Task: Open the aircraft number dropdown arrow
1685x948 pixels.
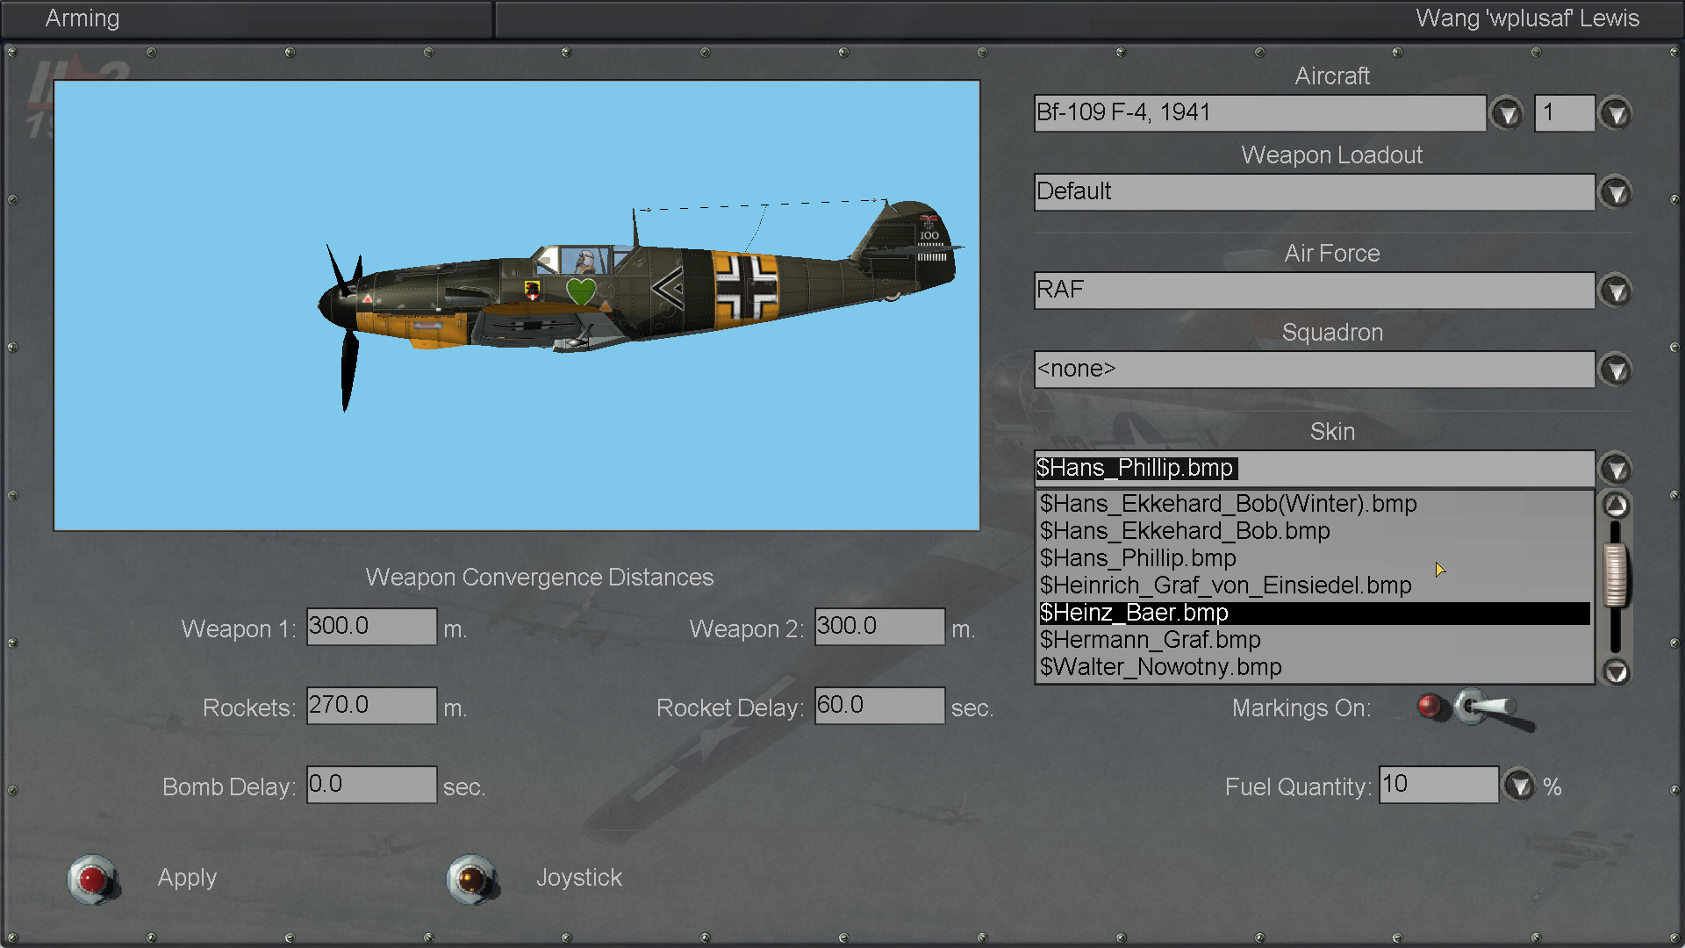Action: point(1616,113)
